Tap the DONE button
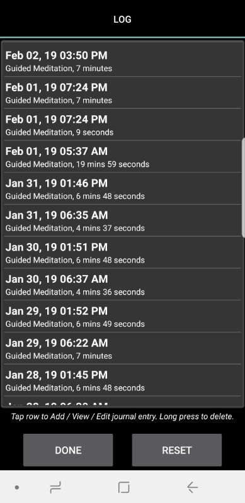The height and width of the screenshot is (503, 245). click(x=68, y=450)
